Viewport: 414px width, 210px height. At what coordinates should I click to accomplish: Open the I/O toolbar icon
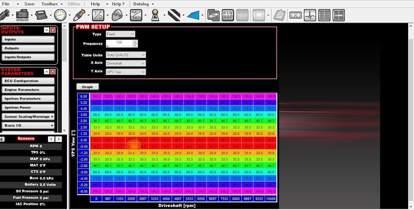tap(98, 15)
